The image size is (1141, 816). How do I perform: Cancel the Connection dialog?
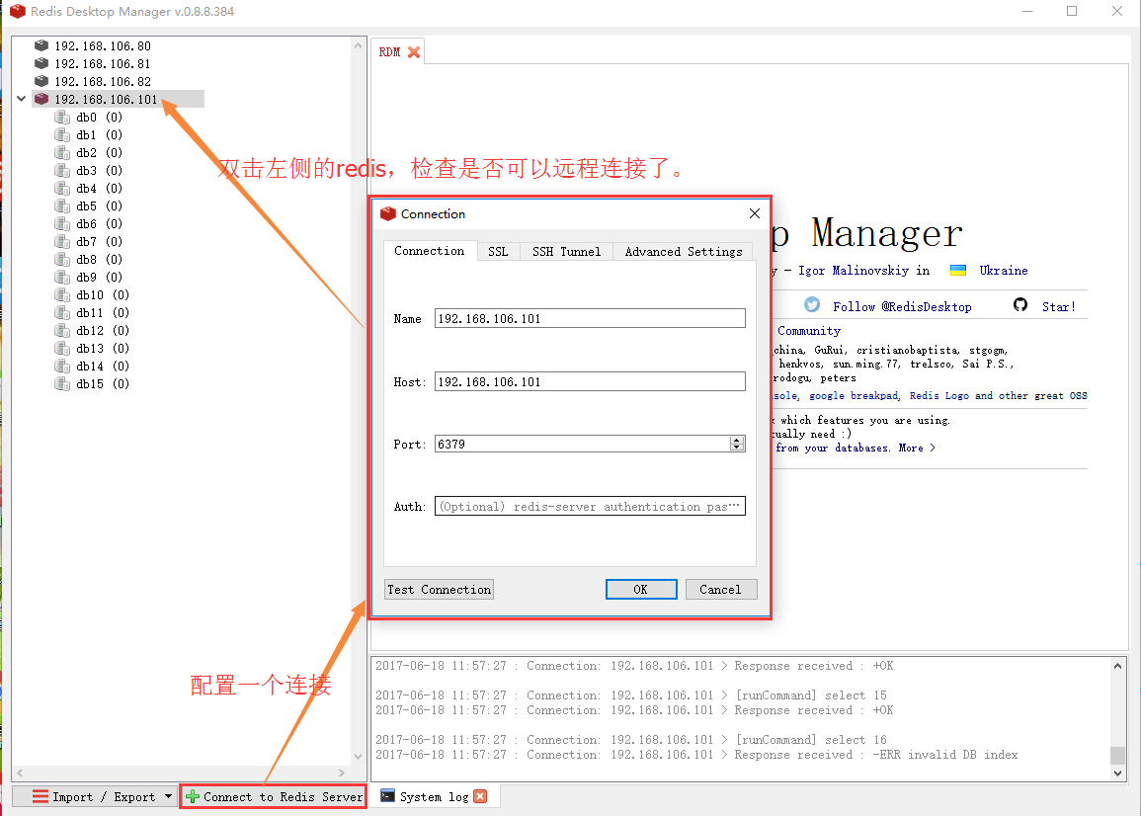click(x=721, y=590)
